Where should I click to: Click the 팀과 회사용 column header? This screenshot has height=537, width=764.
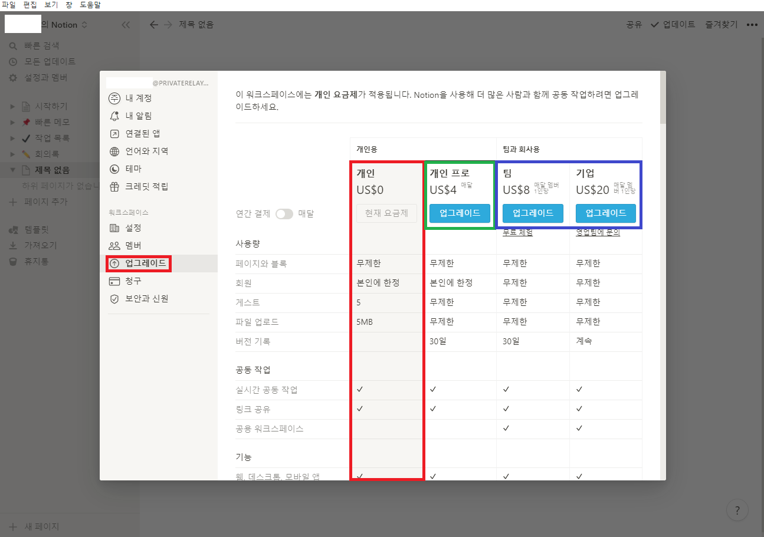point(521,149)
